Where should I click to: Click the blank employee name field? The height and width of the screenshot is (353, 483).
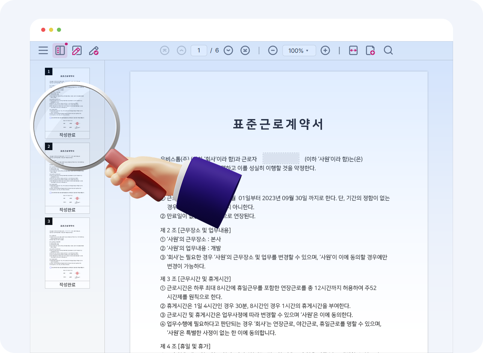coord(281,158)
